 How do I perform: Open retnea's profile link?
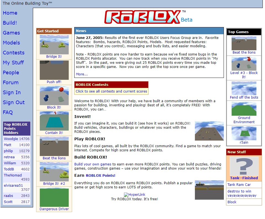[9, 157]
